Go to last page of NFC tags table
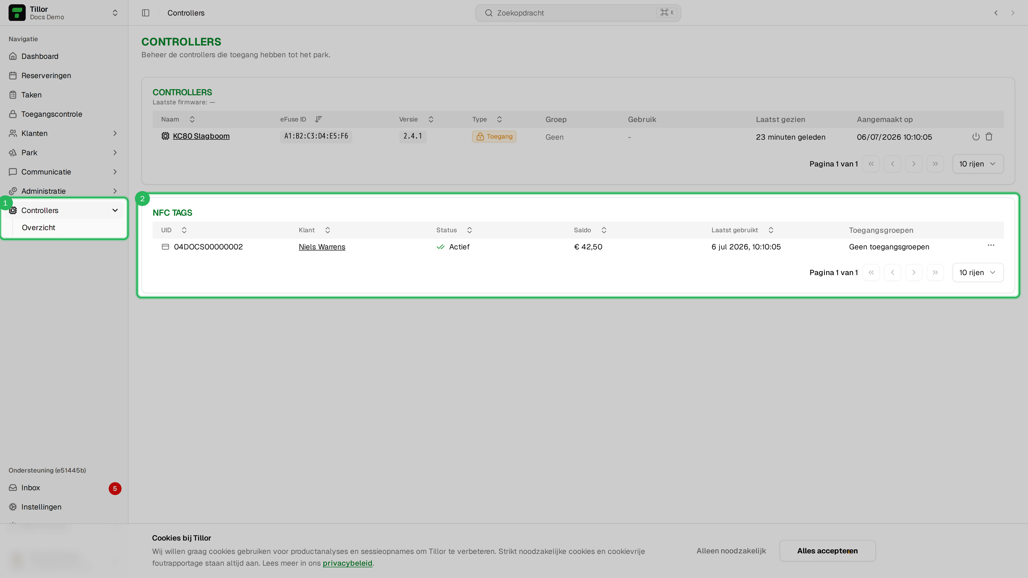This screenshot has height=578, width=1028. click(935, 272)
